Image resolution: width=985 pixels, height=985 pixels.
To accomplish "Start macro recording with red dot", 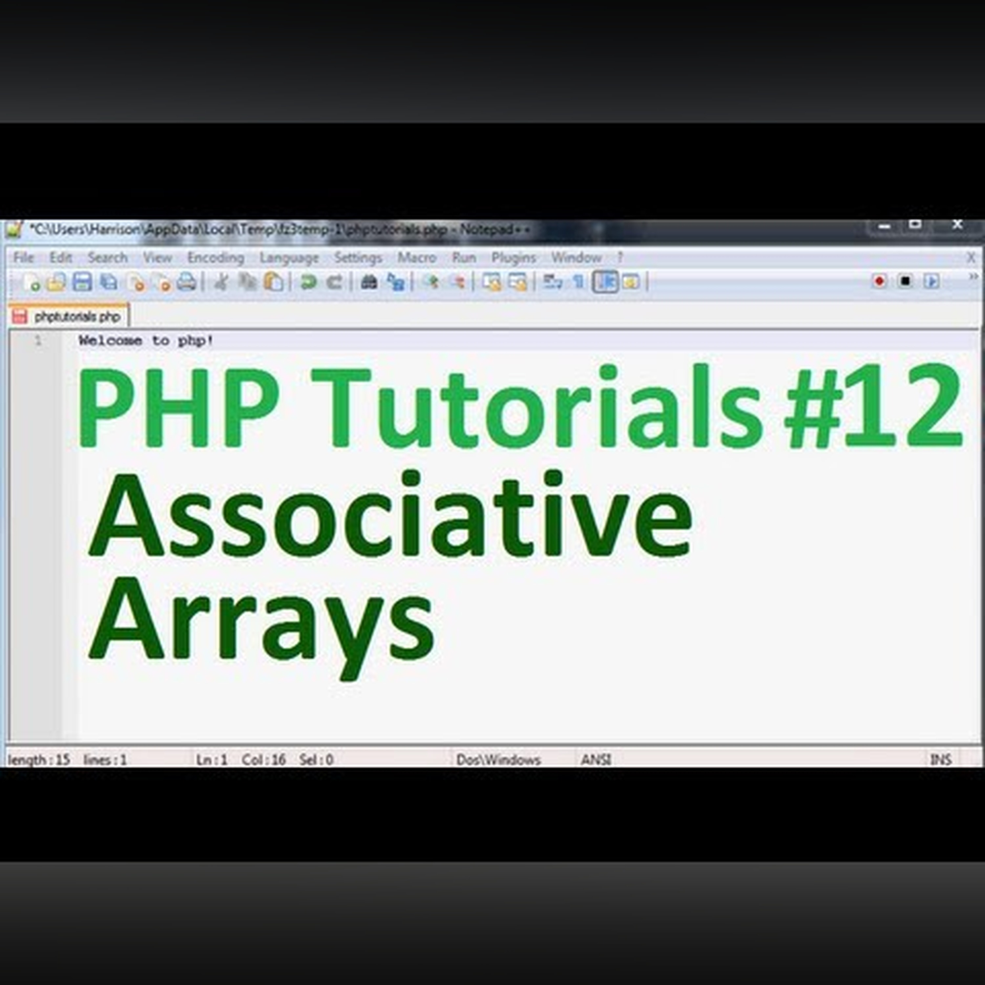I will click(x=879, y=281).
